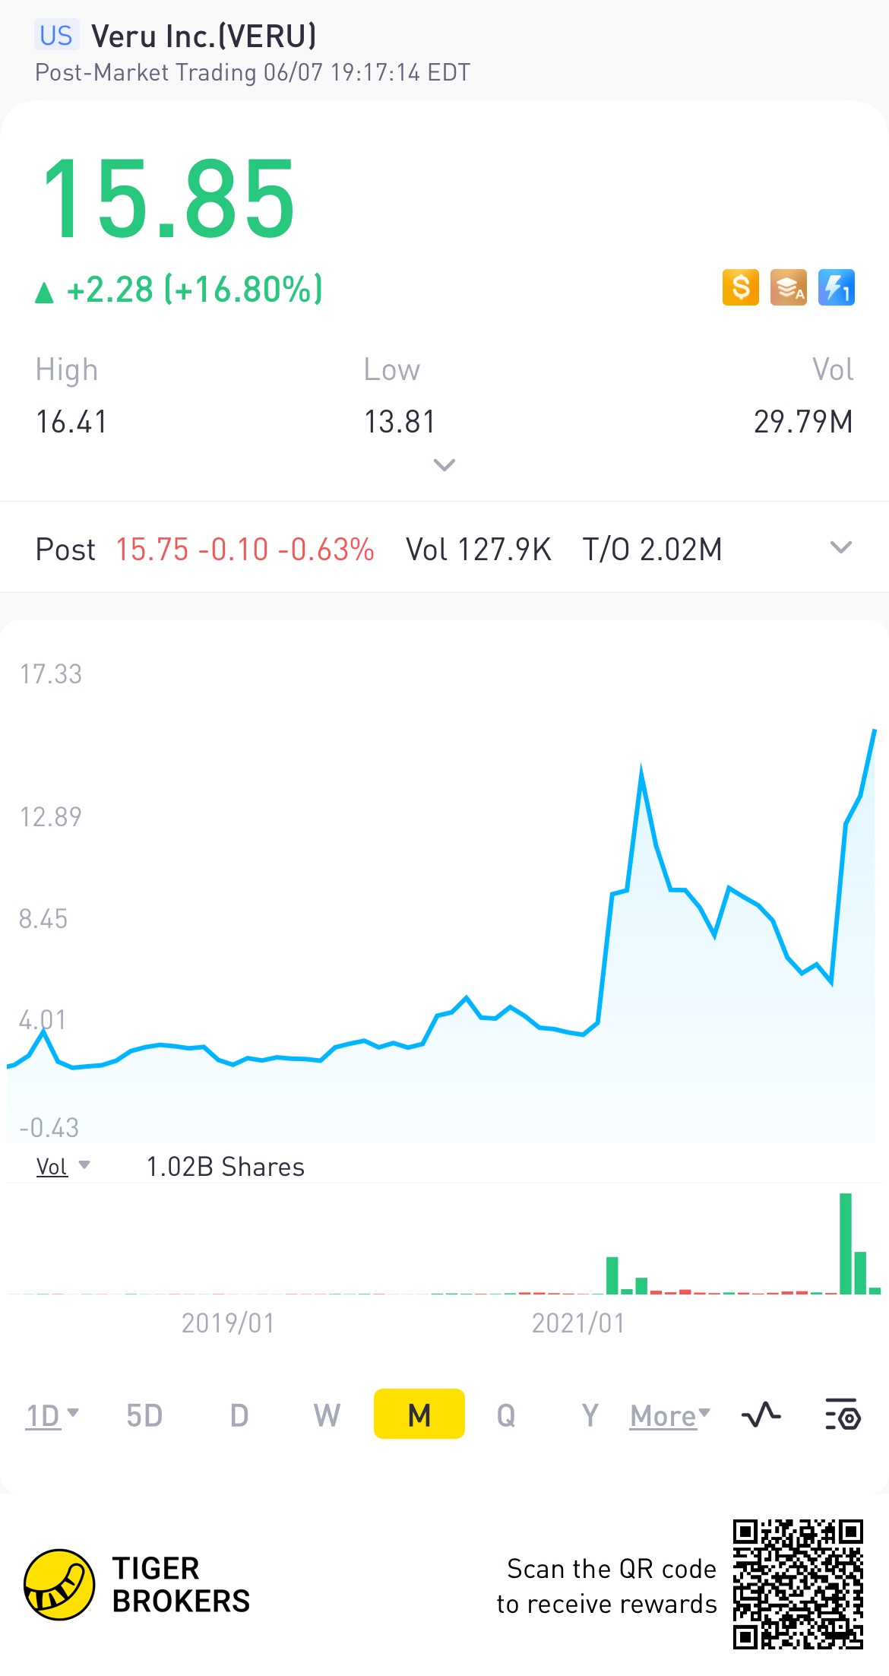The image size is (889, 1676).
Task: Open the Vol indicator dropdown
Action: click(63, 1167)
